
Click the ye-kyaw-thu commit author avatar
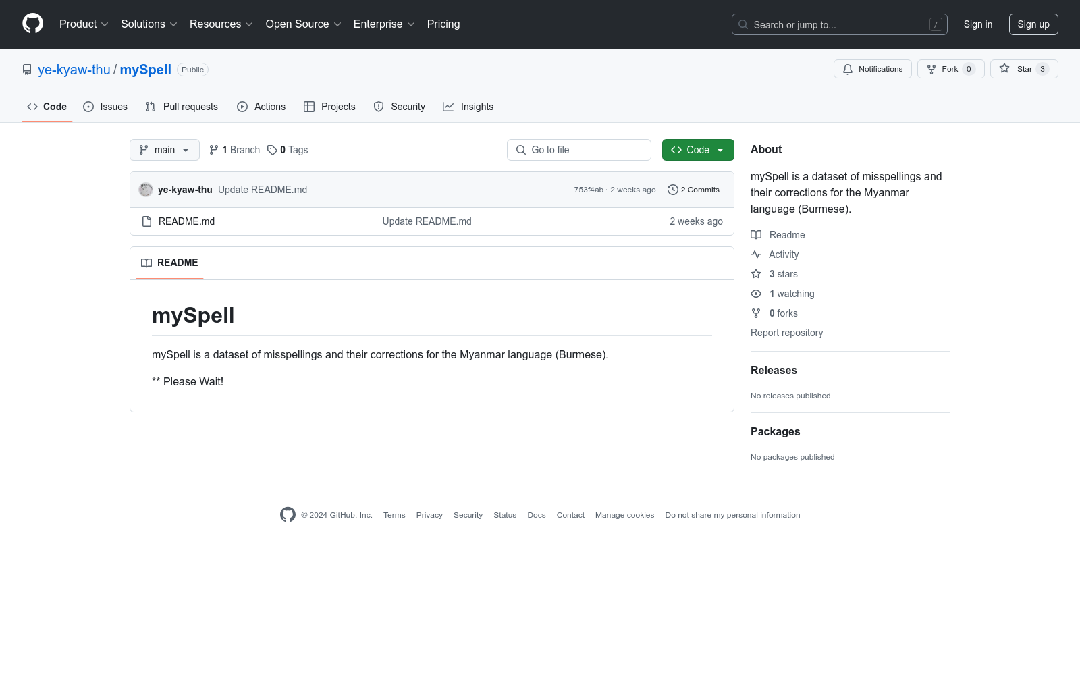point(146,190)
